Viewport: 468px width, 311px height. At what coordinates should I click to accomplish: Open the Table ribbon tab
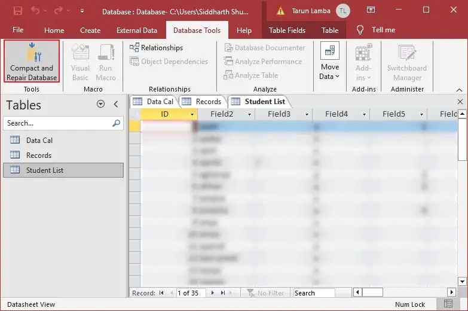point(330,30)
